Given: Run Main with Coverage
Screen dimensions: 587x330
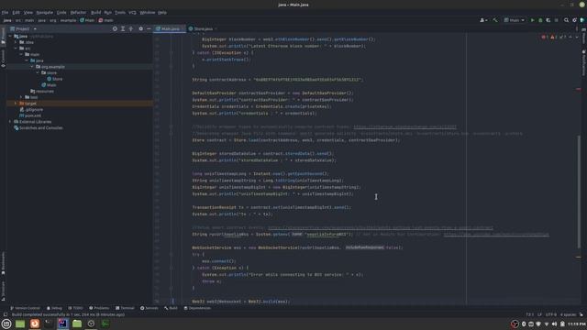Looking at the screenshot, I should click(548, 20).
